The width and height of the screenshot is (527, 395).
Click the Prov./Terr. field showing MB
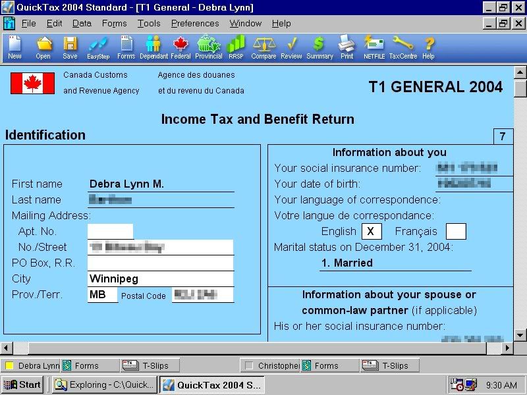coord(103,295)
